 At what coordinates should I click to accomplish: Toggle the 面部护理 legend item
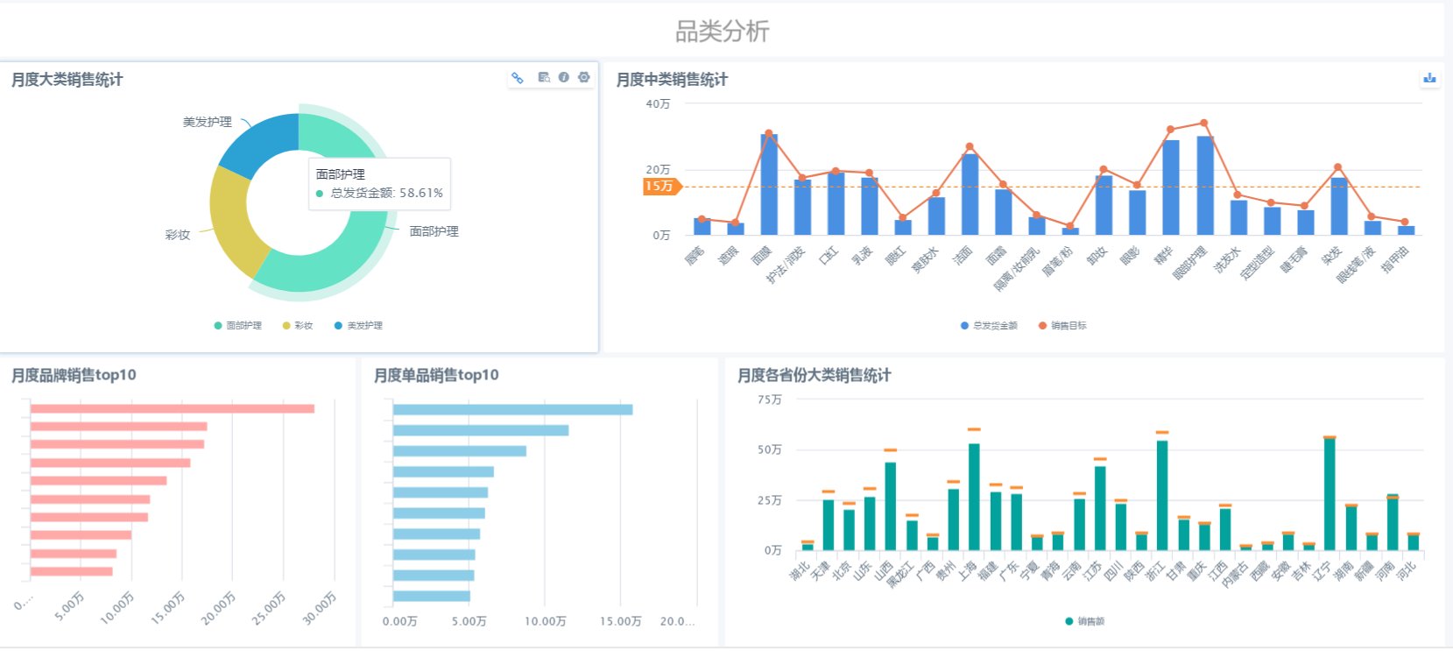pyautogui.click(x=237, y=326)
